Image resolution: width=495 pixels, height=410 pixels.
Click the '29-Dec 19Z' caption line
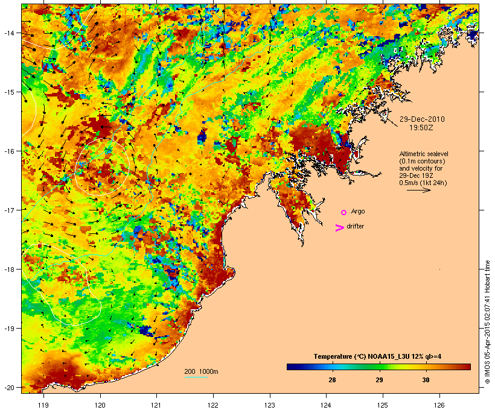pos(416,175)
